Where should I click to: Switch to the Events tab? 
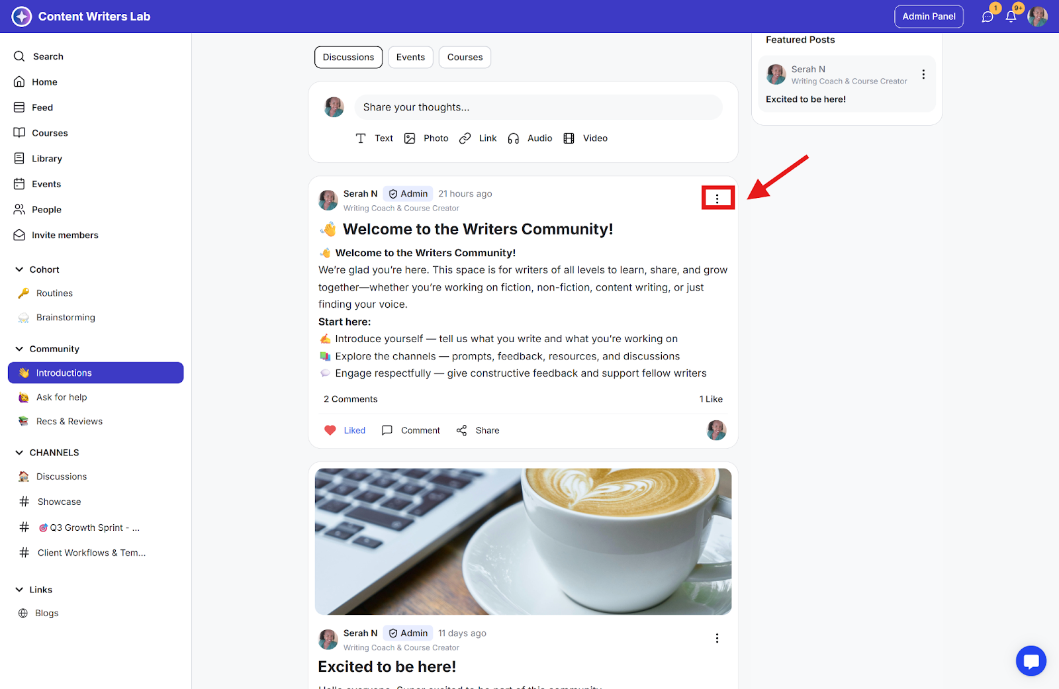[x=410, y=58]
